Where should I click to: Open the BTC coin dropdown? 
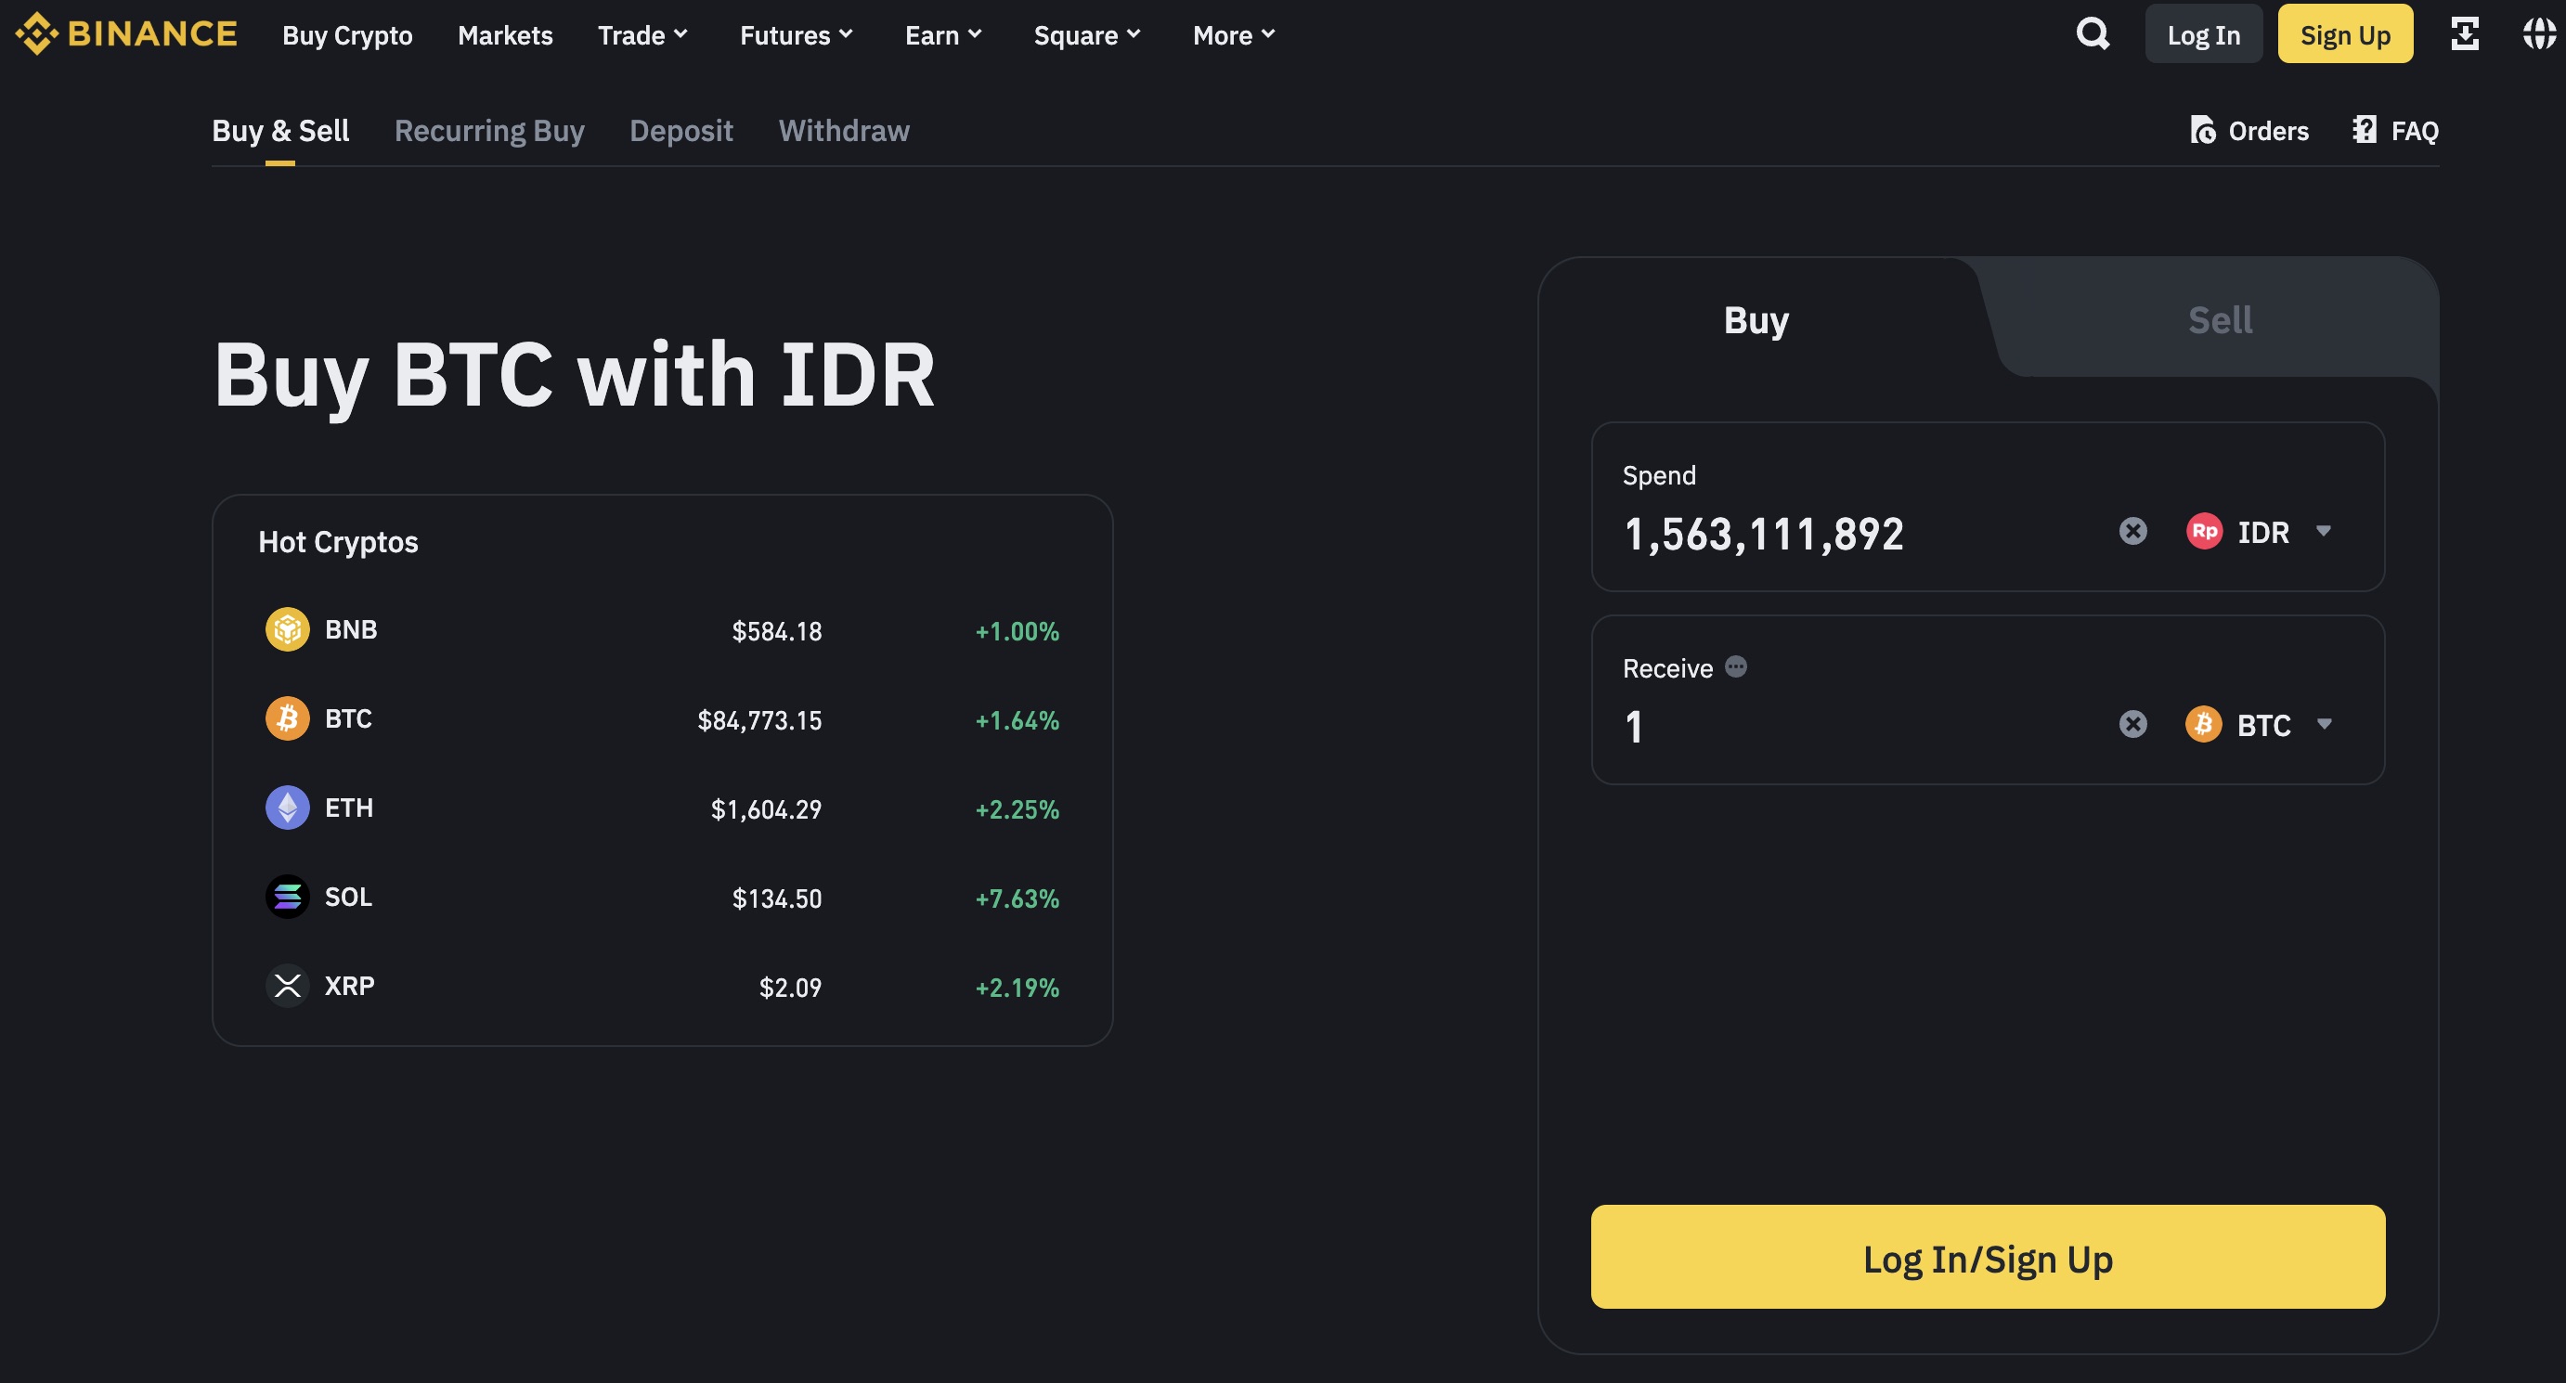point(2260,724)
